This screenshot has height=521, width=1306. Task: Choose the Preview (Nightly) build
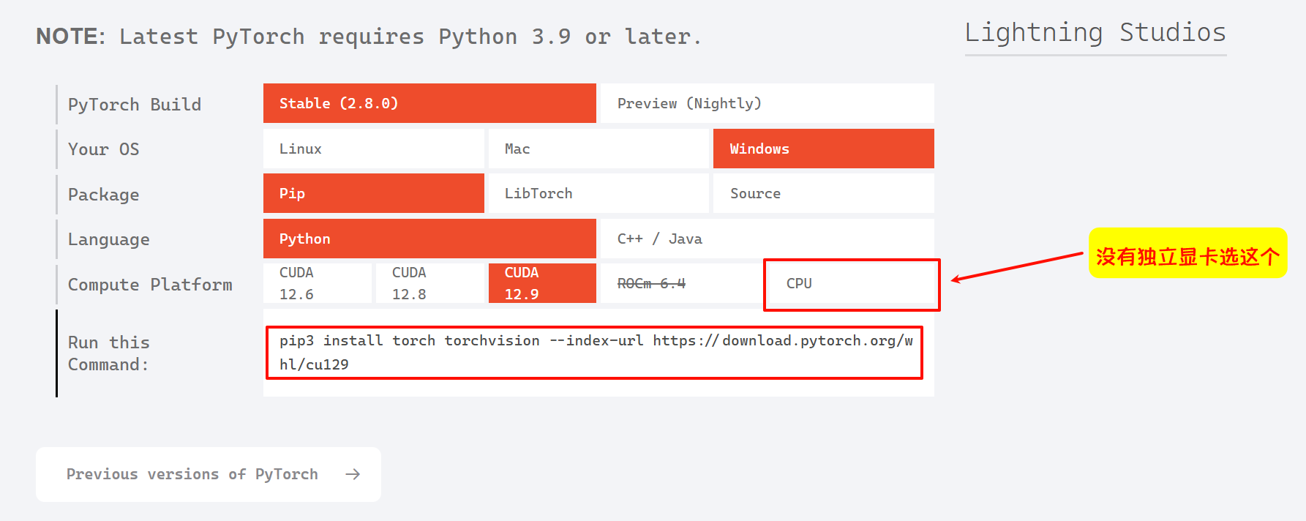pyautogui.click(x=766, y=103)
